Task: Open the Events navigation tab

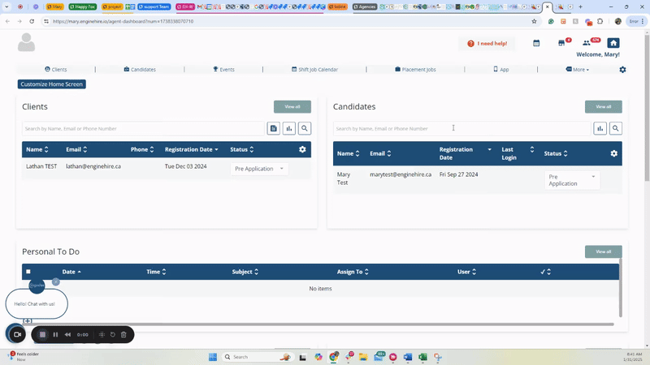Action: click(224, 70)
